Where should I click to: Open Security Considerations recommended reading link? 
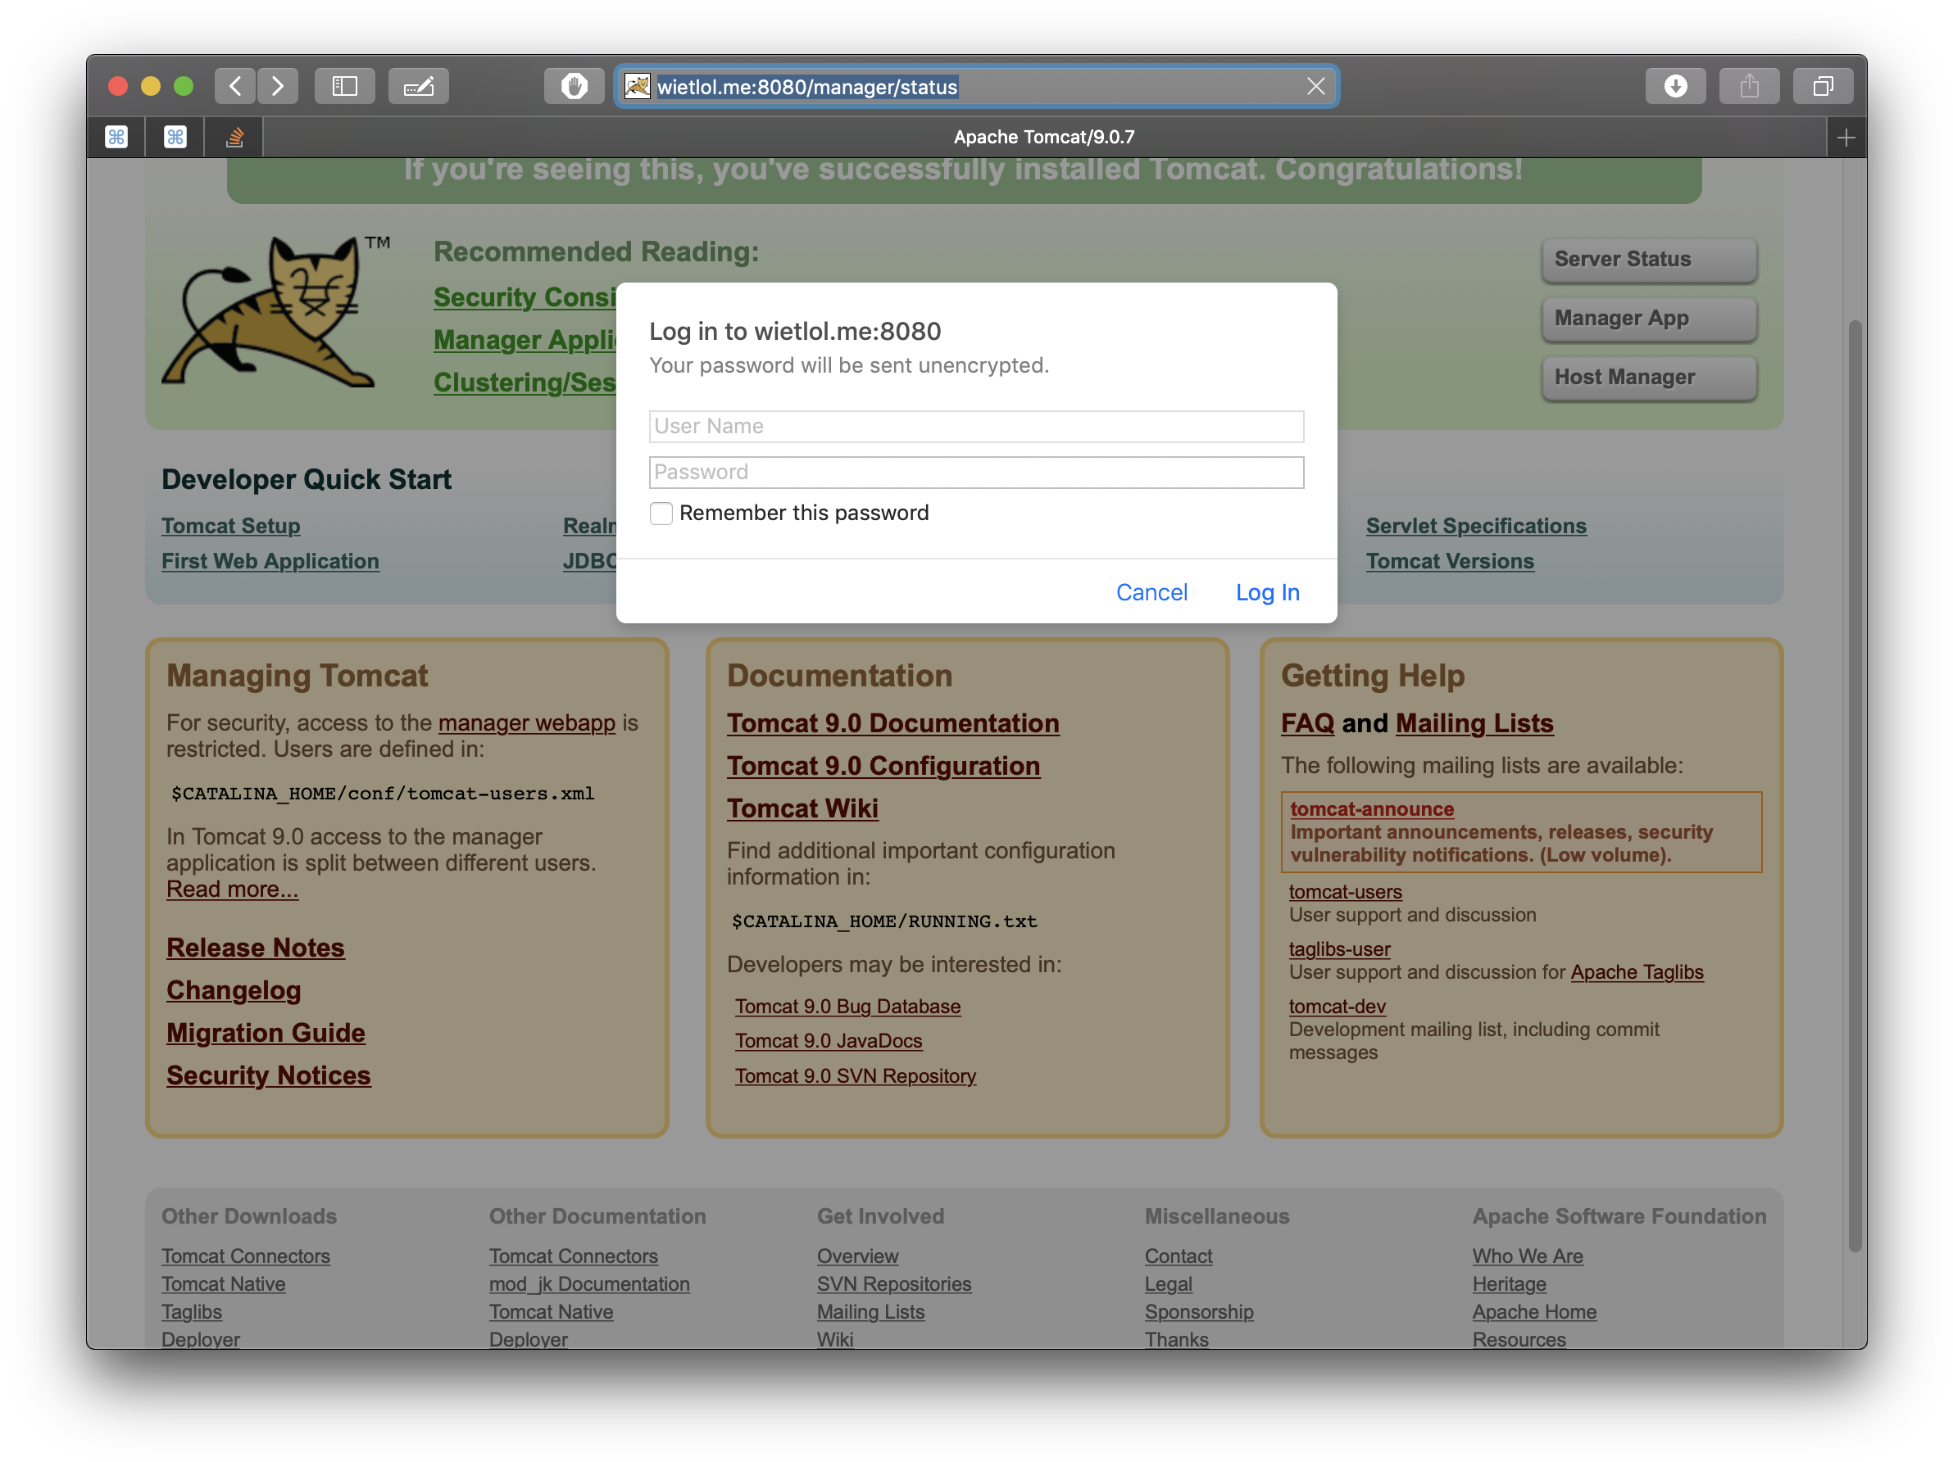pyautogui.click(x=525, y=297)
